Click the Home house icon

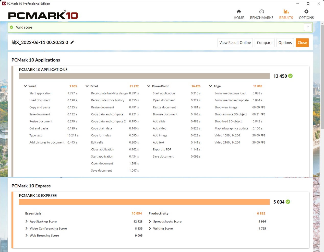pyautogui.click(x=239, y=11)
